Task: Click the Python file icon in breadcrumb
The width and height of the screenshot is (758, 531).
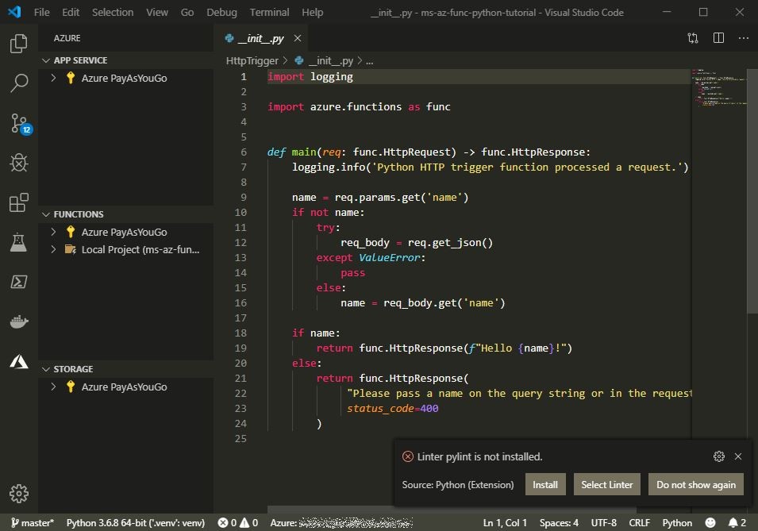Action: click(x=299, y=61)
